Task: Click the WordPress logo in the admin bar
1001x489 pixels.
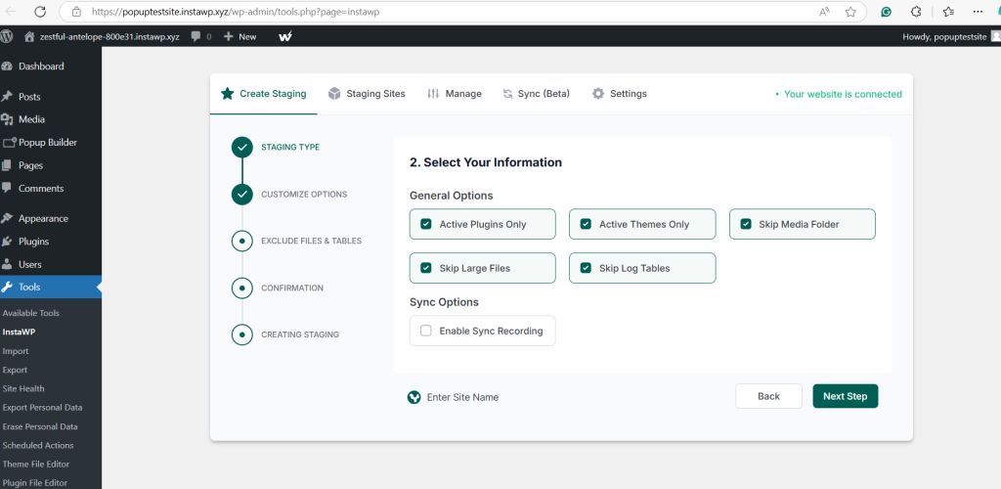Action: (7, 36)
